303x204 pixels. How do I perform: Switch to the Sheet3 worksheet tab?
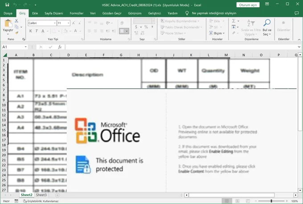(41, 195)
